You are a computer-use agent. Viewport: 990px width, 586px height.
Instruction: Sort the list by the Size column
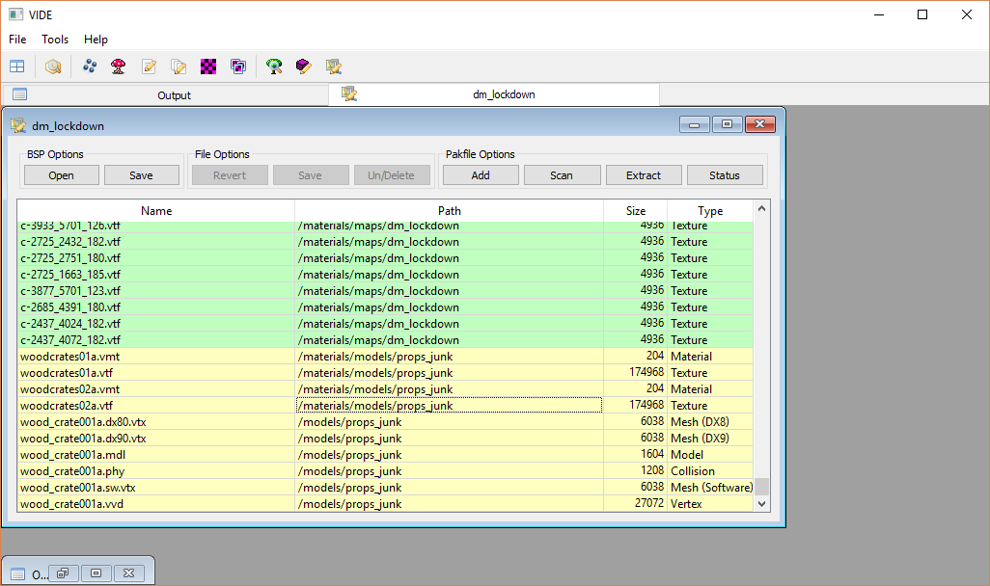click(x=636, y=211)
